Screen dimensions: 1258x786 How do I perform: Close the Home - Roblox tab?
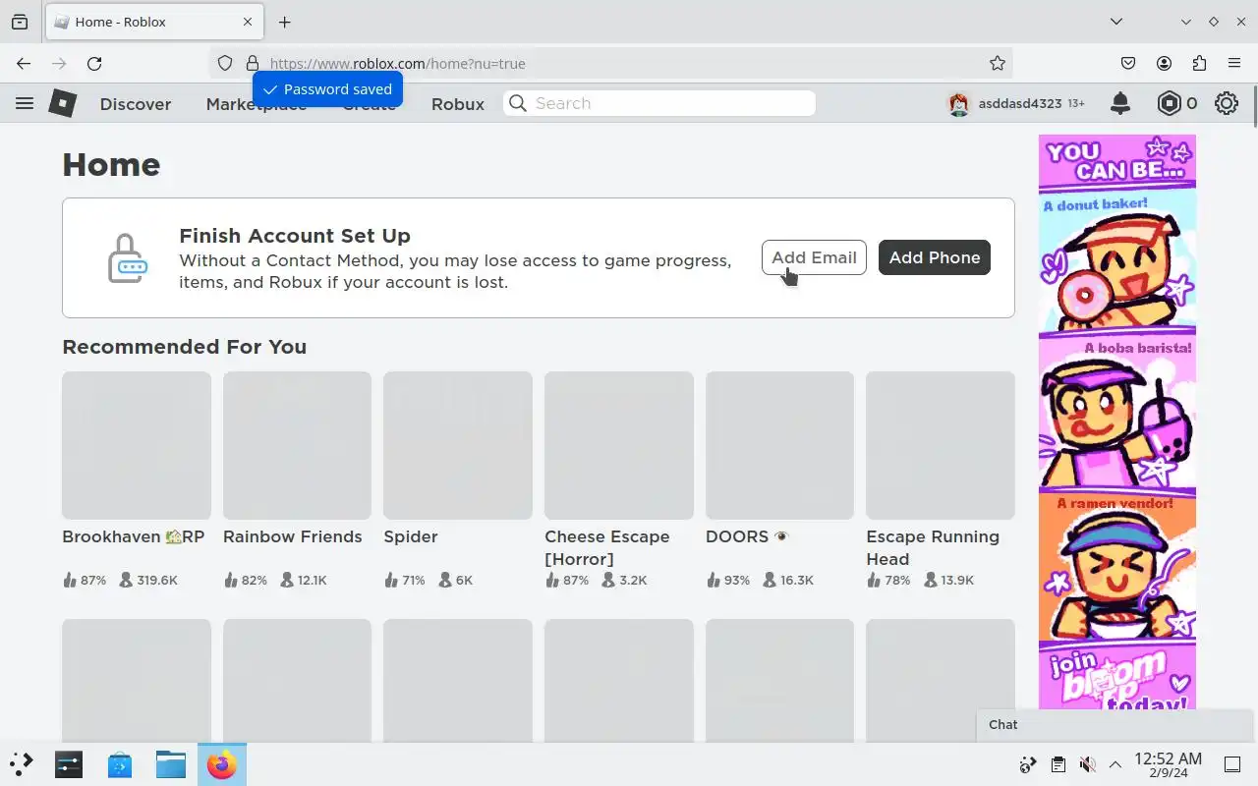pos(248,22)
